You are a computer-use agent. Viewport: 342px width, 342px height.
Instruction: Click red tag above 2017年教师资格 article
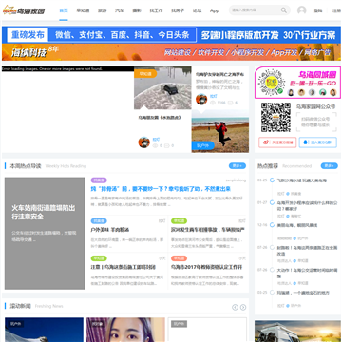click(179, 258)
